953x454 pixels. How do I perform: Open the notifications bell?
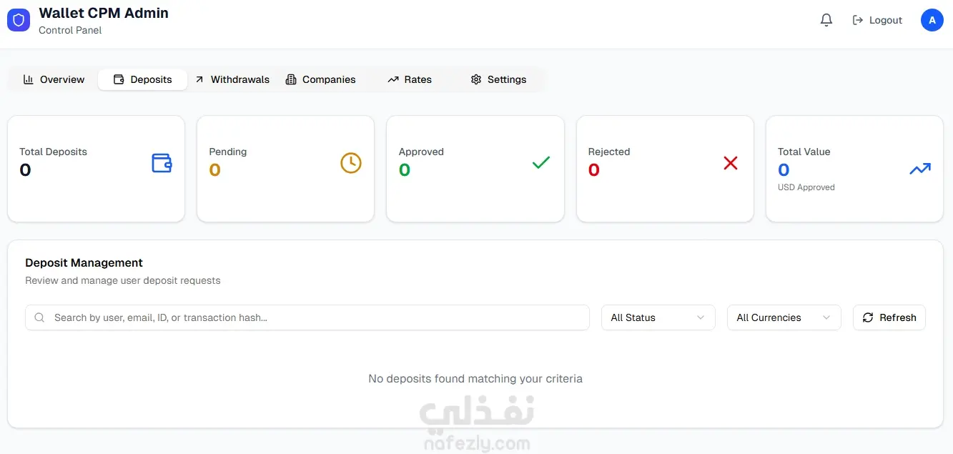pyautogui.click(x=826, y=20)
